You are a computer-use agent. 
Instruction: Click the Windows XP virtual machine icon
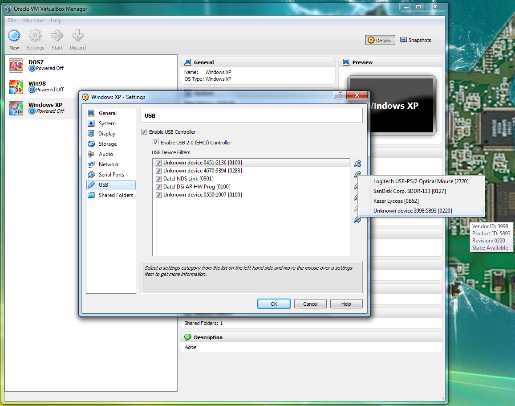tap(16, 108)
